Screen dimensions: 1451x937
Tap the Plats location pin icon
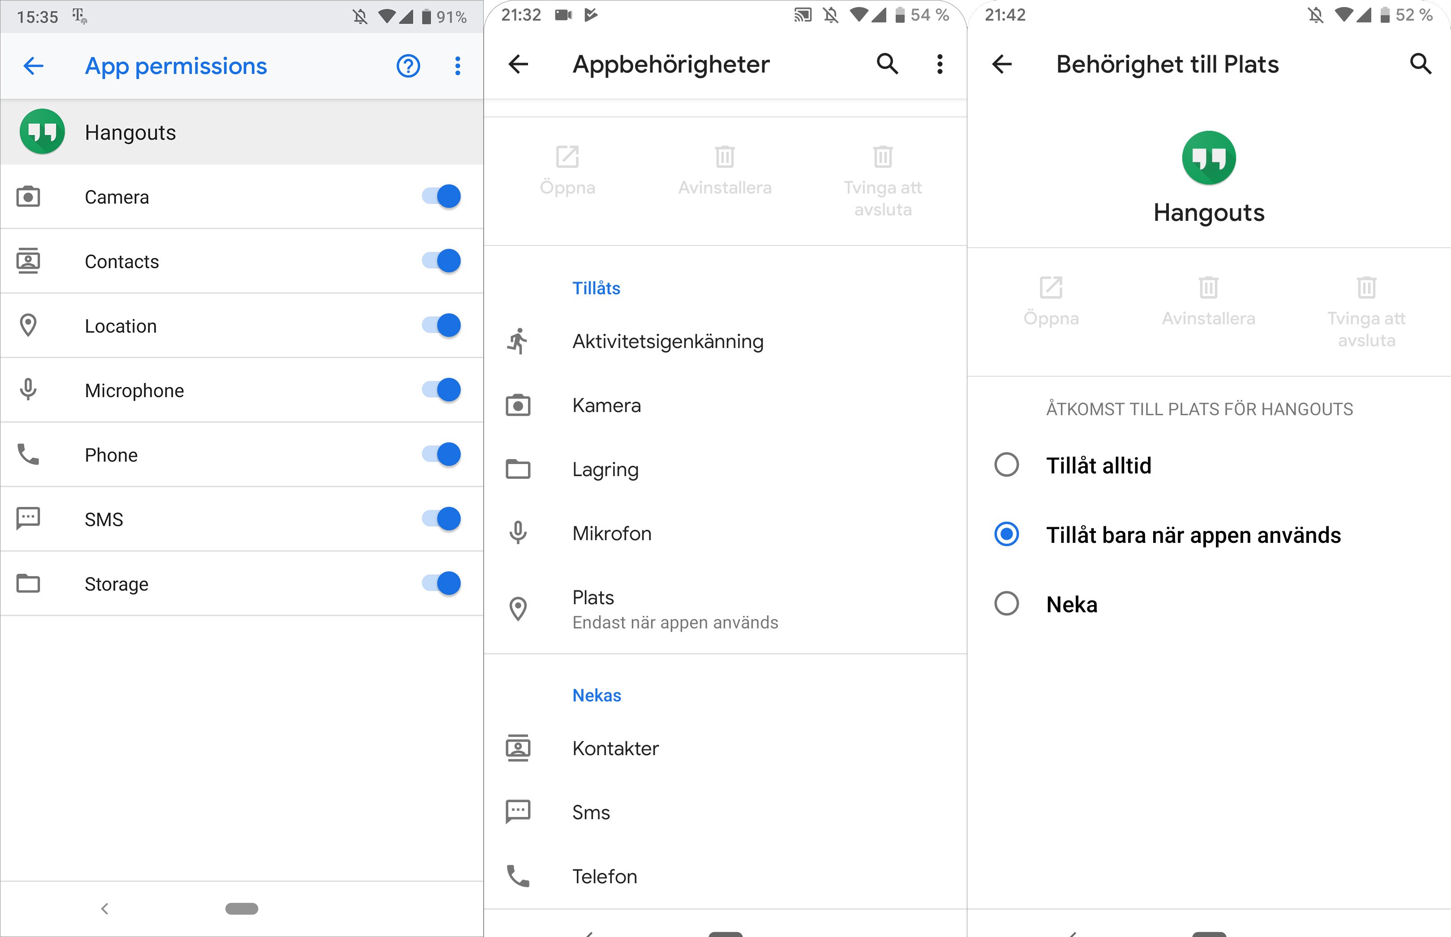coord(518,608)
